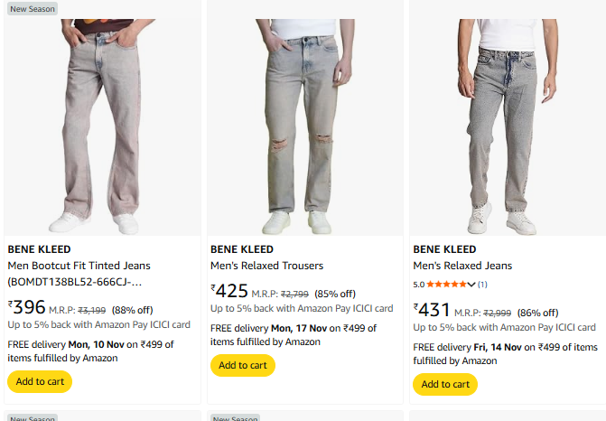The image size is (606, 421).
Task: Click the ₹425 price on relaxed trousers
Action: 229,291
